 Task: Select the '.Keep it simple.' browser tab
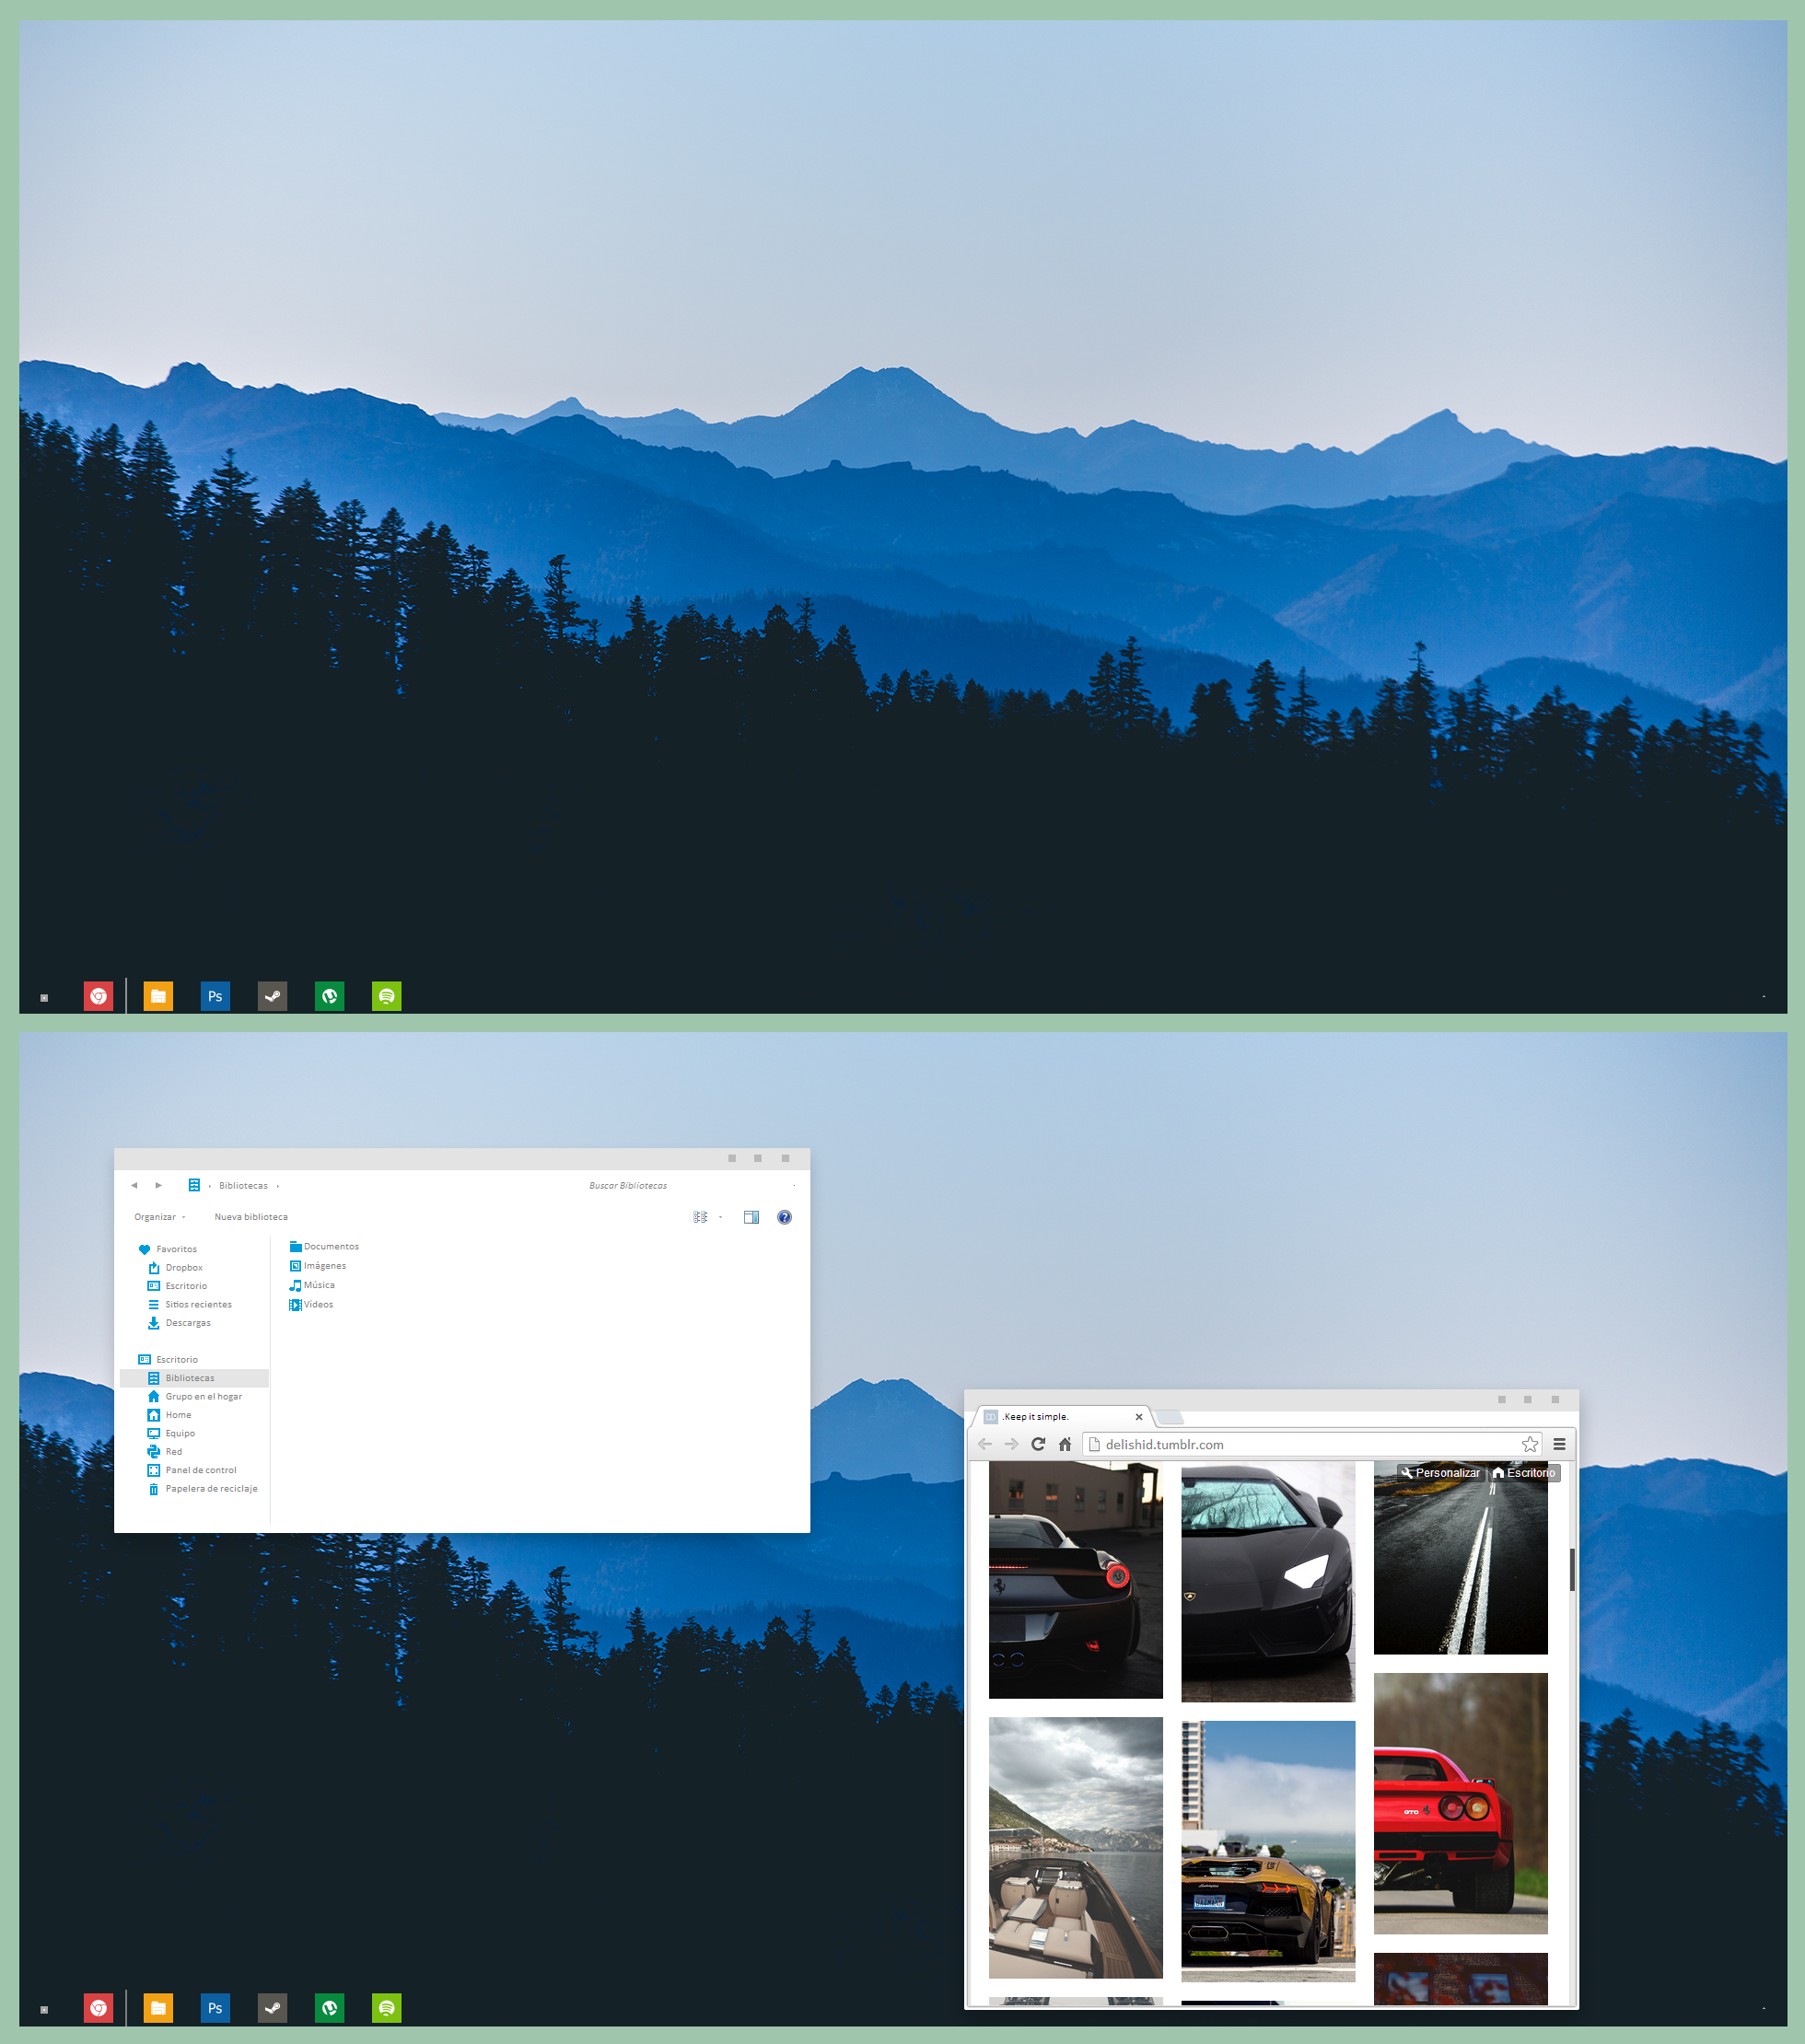tap(1035, 1416)
